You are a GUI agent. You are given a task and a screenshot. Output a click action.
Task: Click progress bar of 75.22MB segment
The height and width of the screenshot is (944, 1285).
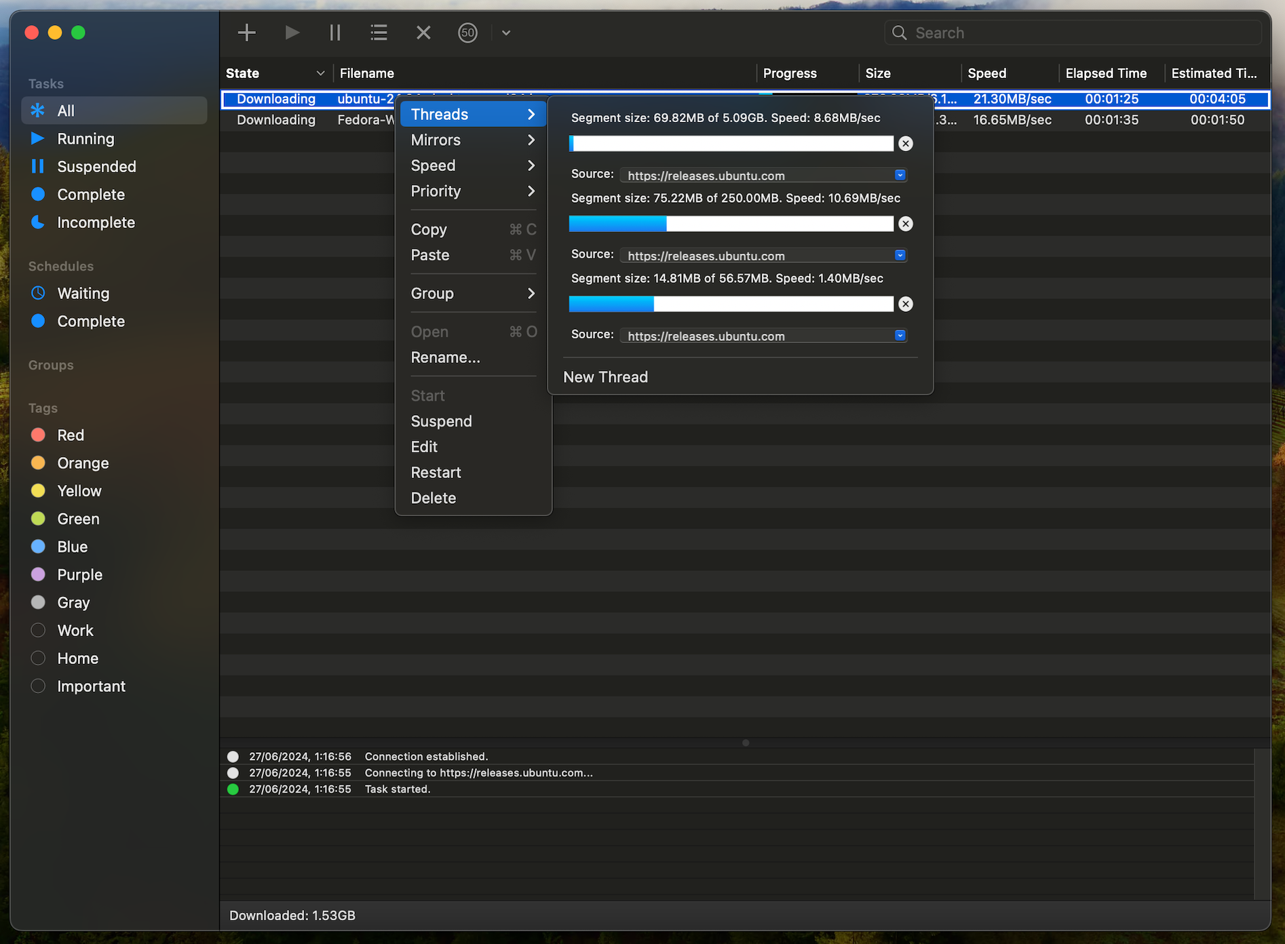point(731,224)
